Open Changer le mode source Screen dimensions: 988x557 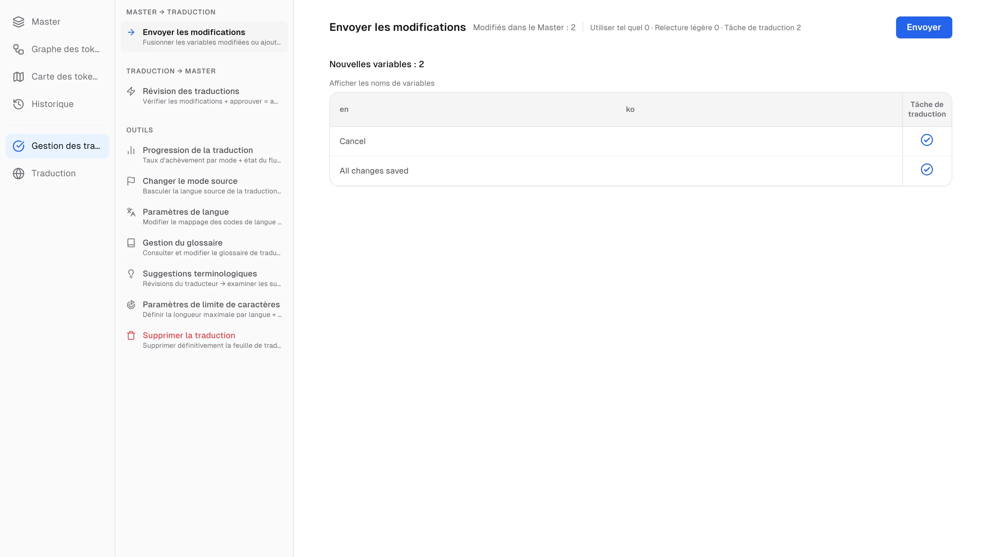click(204, 186)
